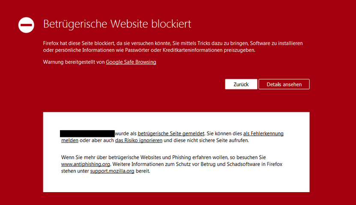Open the Google Safe Browsing link
The image size is (356, 205).
pos(131,62)
